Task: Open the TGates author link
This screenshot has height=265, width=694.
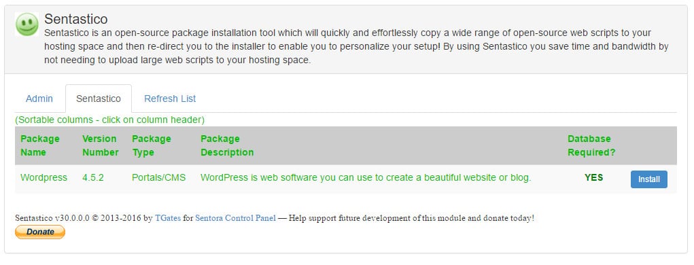Action: pos(168,218)
